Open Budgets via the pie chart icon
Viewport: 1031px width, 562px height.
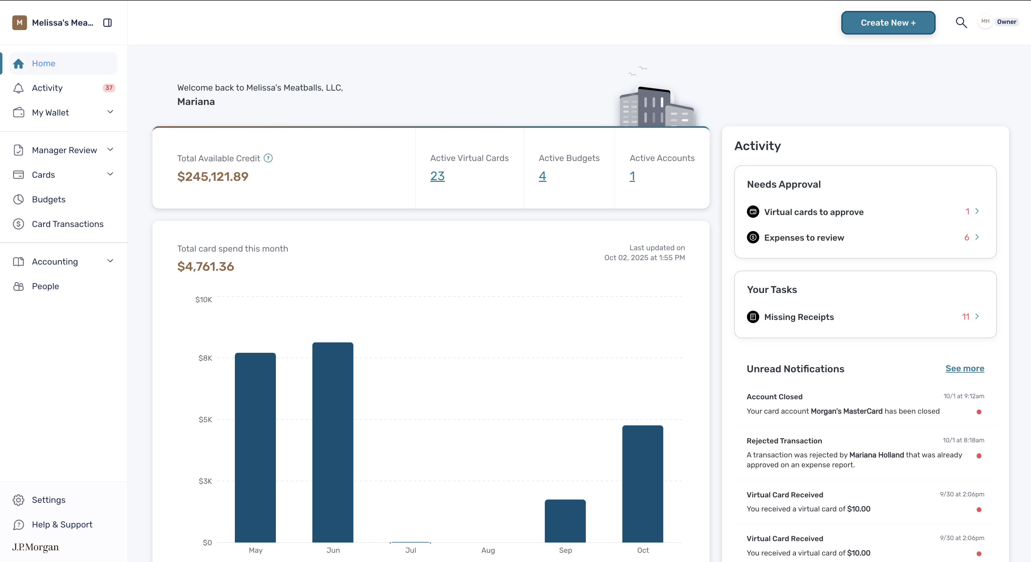tap(18, 199)
